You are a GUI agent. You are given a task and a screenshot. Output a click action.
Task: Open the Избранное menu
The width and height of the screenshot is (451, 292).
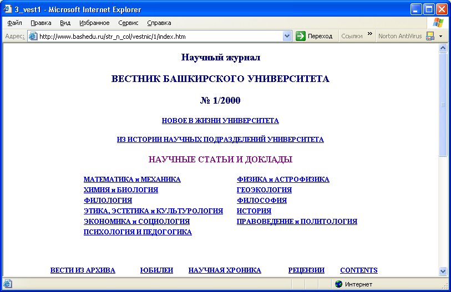(x=94, y=23)
